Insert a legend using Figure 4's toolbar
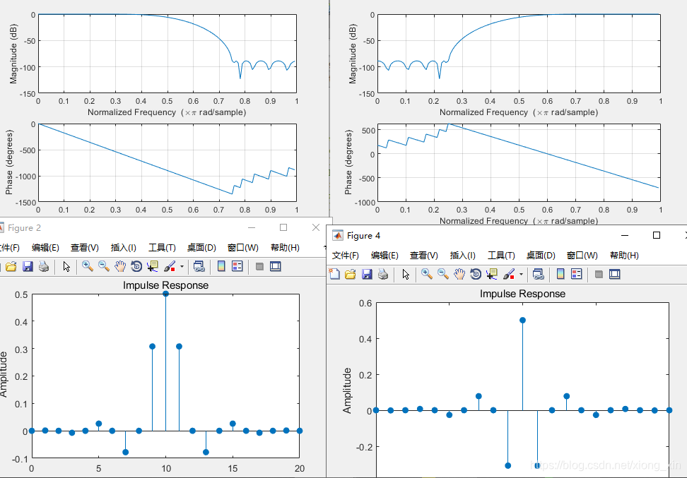Viewport: 687px width, 478px height. pos(575,275)
